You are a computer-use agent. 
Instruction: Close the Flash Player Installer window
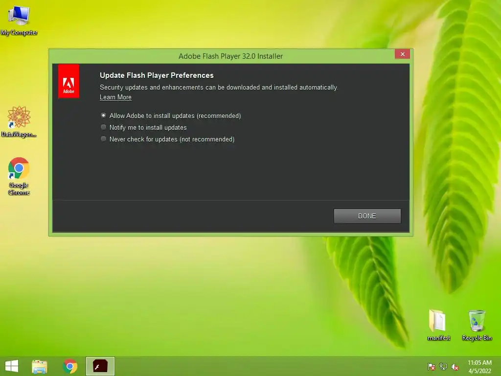coord(402,54)
